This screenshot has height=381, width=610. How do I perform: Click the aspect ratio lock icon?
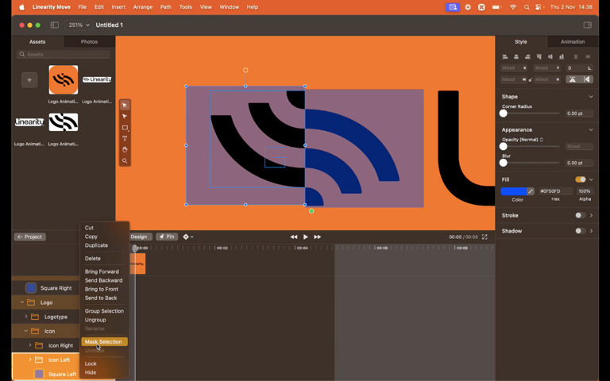[531, 79]
